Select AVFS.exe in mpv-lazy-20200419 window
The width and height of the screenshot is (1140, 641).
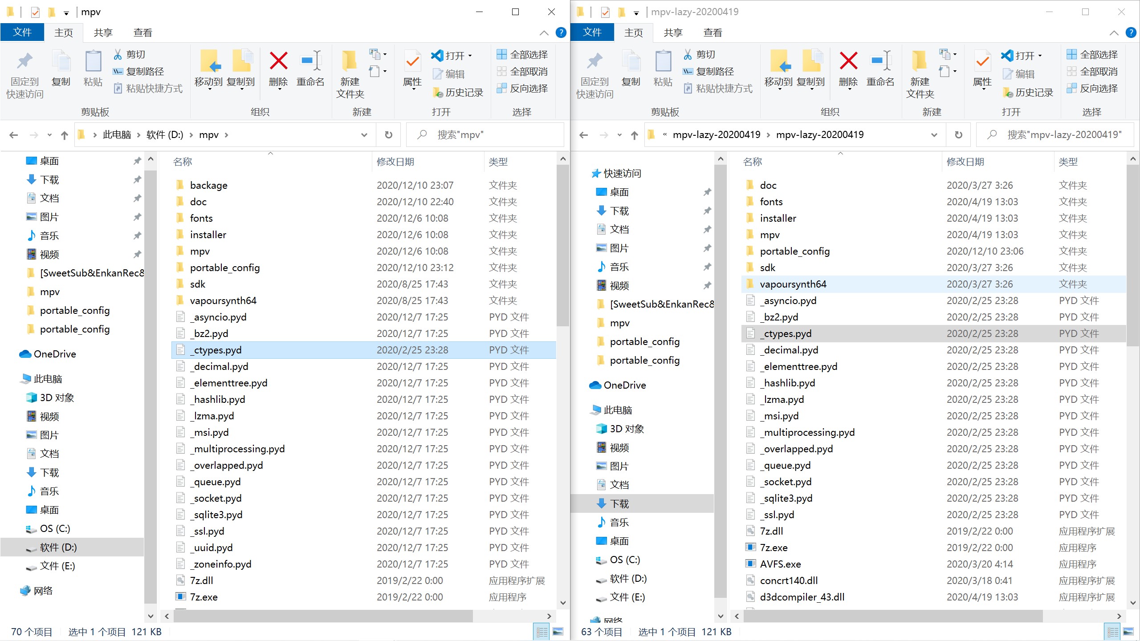click(x=780, y=564)
